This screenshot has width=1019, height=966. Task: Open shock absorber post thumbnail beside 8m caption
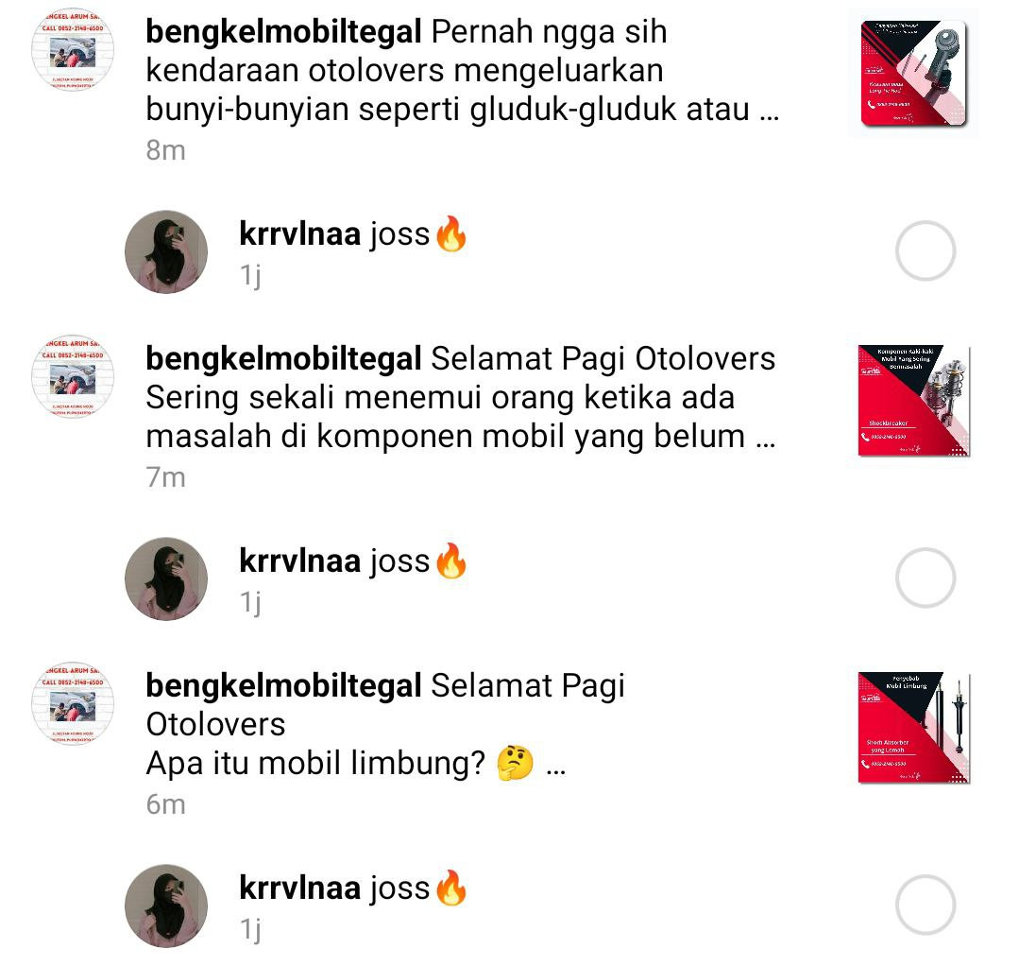click(x=913, y=73)
